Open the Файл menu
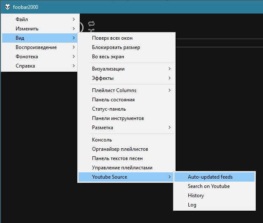 (40, 19)
